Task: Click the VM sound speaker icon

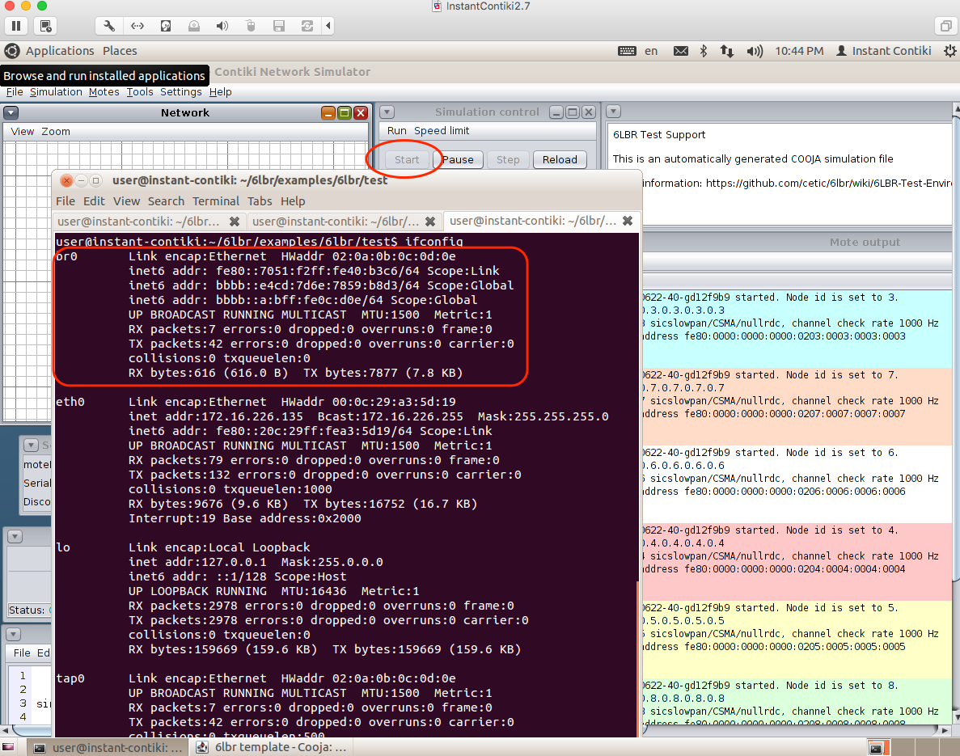Action: click(222, 26)
